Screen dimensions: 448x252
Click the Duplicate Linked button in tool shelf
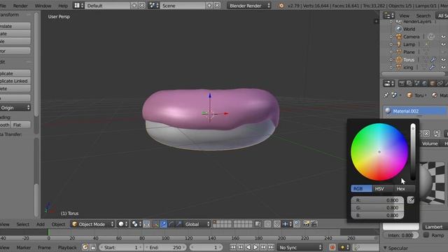pos(15,81)
